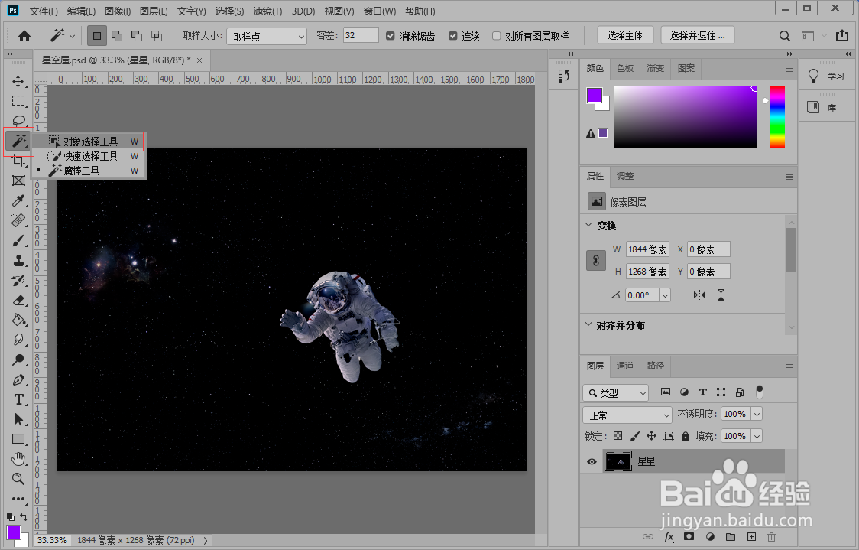Select the Eraser tool

pos(18,300)
